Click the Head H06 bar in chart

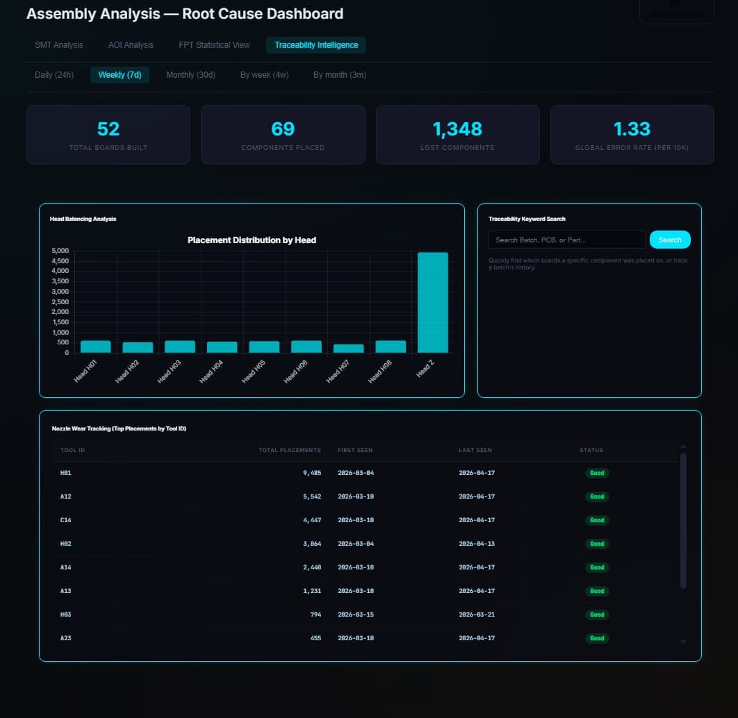306,347
